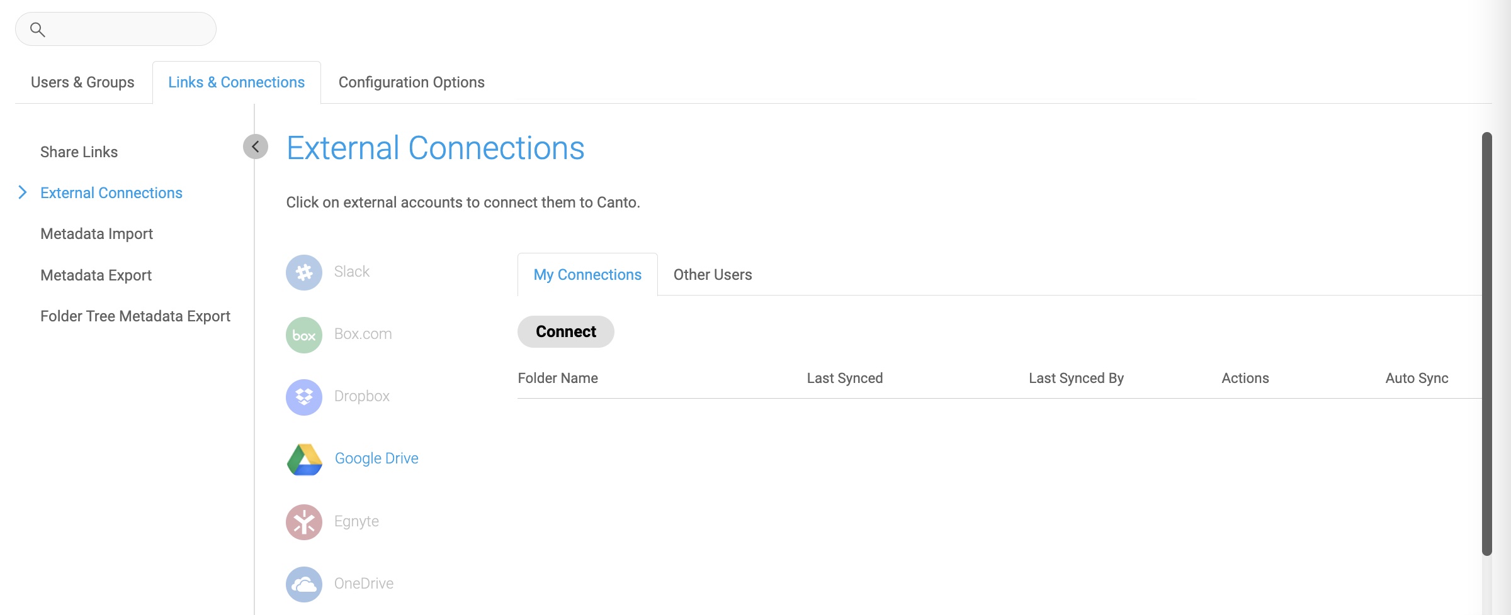This screenshot has width=1511, height=615.
Task: Open Share Links in the sidebar
Action: click(79, 152)
